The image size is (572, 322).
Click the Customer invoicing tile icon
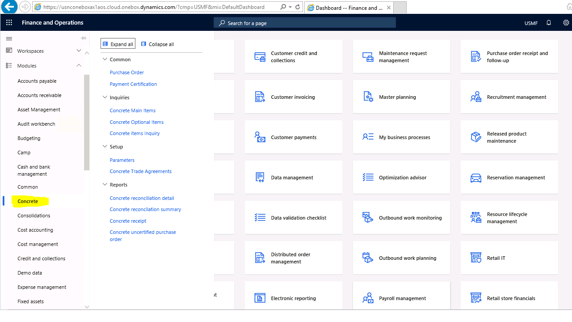[x=260, y=97]
